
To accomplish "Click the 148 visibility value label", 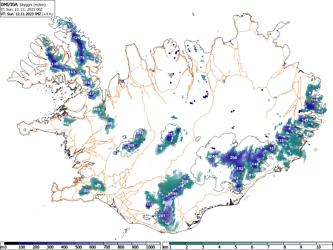I will pyautogui.click(x=255, y=164).
